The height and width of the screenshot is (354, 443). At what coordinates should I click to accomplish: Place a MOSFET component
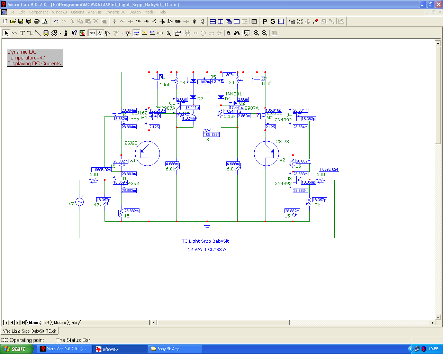click(x=162, y=21)
